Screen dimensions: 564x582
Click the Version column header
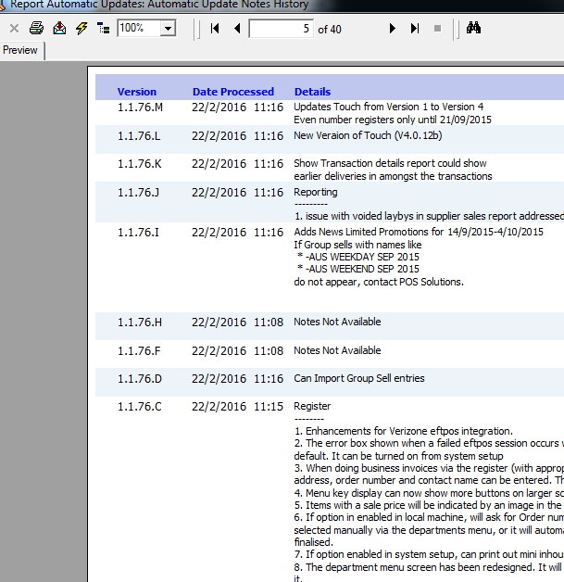pyautogui.click(x=137, y=92)
